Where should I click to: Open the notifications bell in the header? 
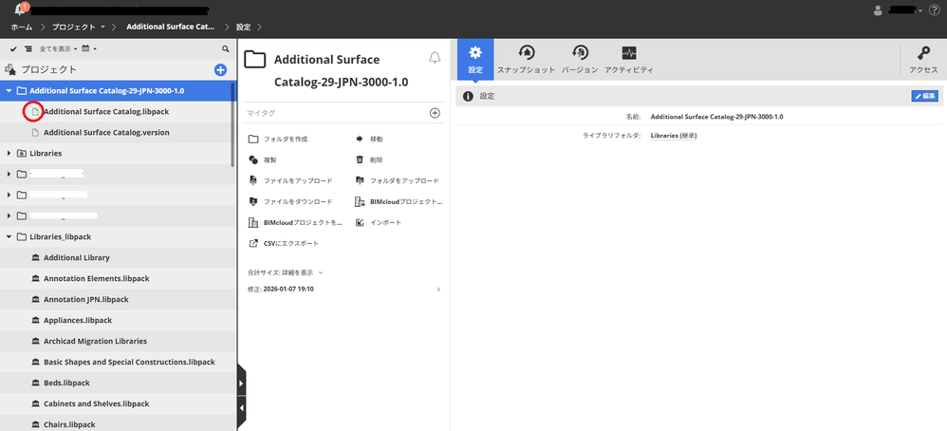tap(18, 10)
